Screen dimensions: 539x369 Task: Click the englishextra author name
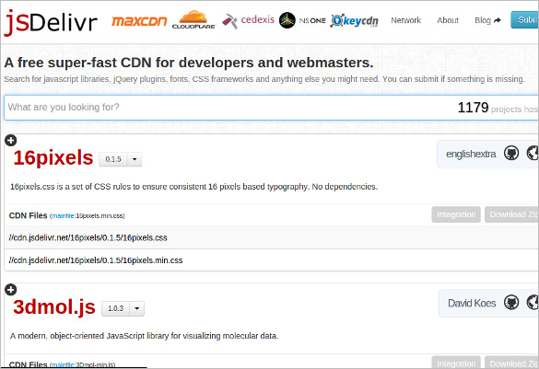click(x=471, y=154)
